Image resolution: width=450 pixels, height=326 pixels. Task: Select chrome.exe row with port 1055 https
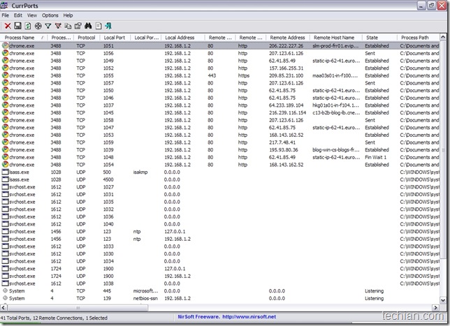[220, 75]
